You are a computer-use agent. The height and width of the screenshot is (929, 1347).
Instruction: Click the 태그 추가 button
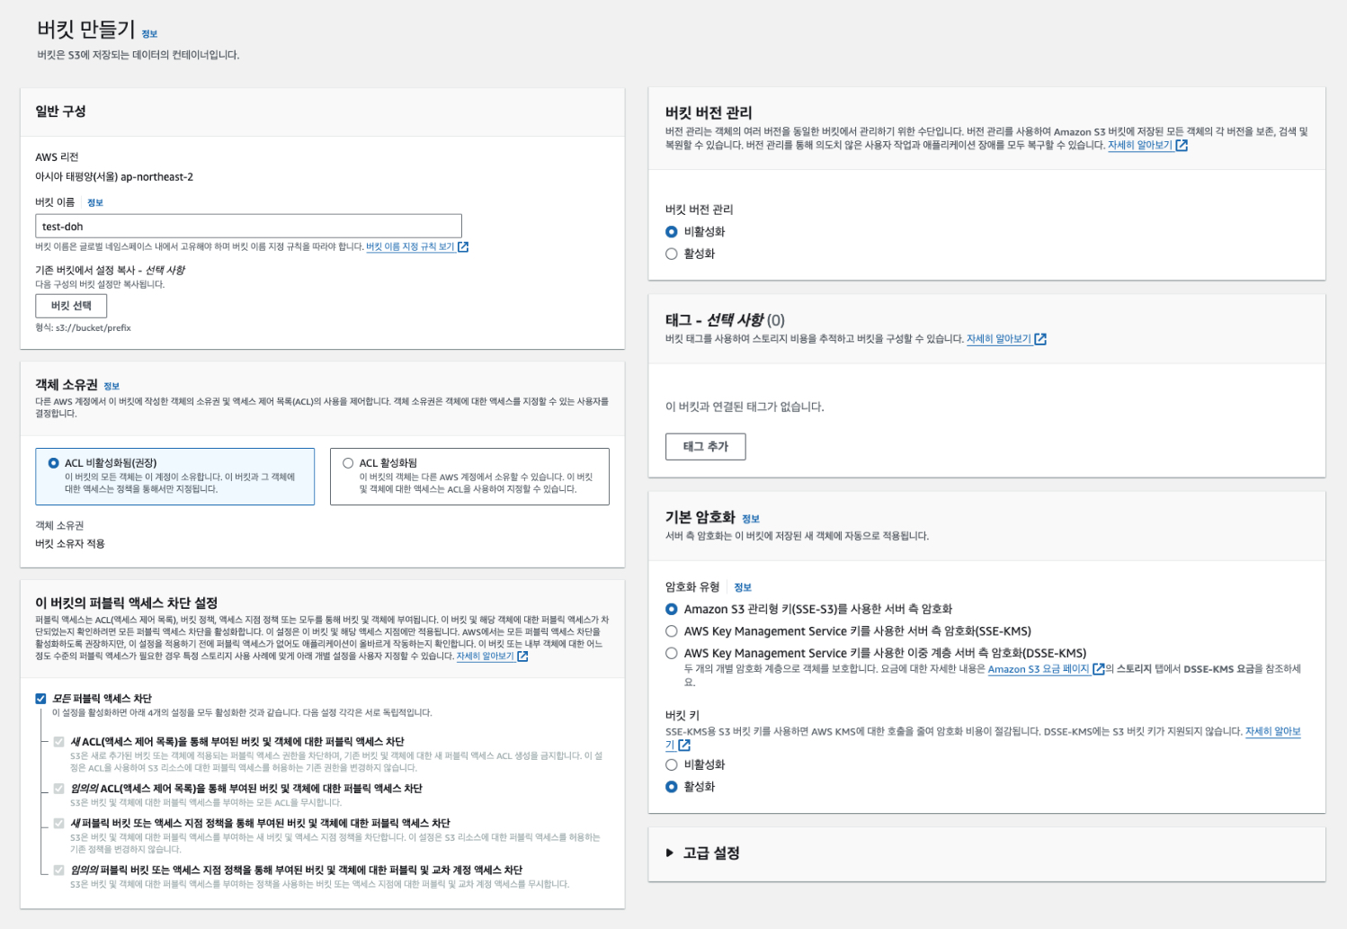tap(706, 446)
